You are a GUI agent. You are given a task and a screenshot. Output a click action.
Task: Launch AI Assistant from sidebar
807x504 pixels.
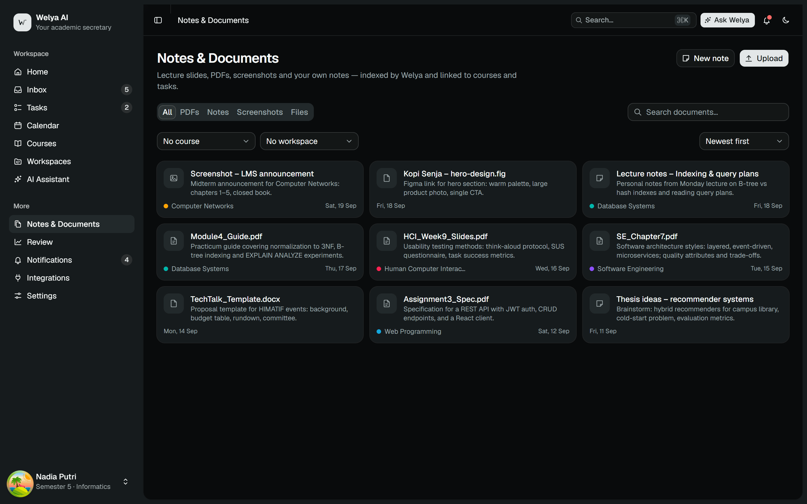(72, 179)
